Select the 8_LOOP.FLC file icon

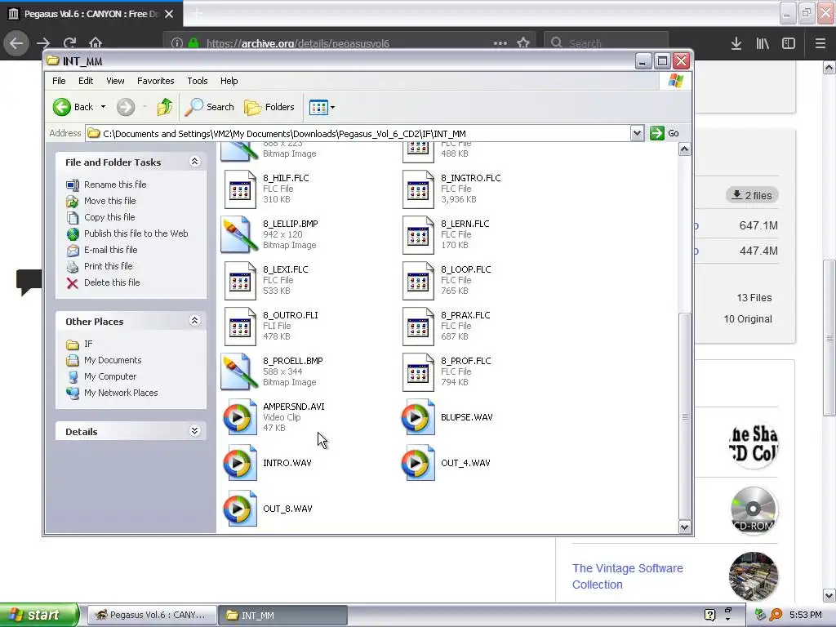click(418, 281)
